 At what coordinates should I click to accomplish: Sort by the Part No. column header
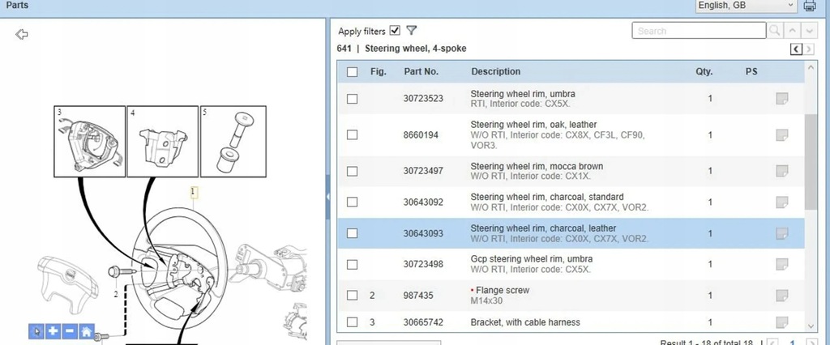tap(421, 71)
